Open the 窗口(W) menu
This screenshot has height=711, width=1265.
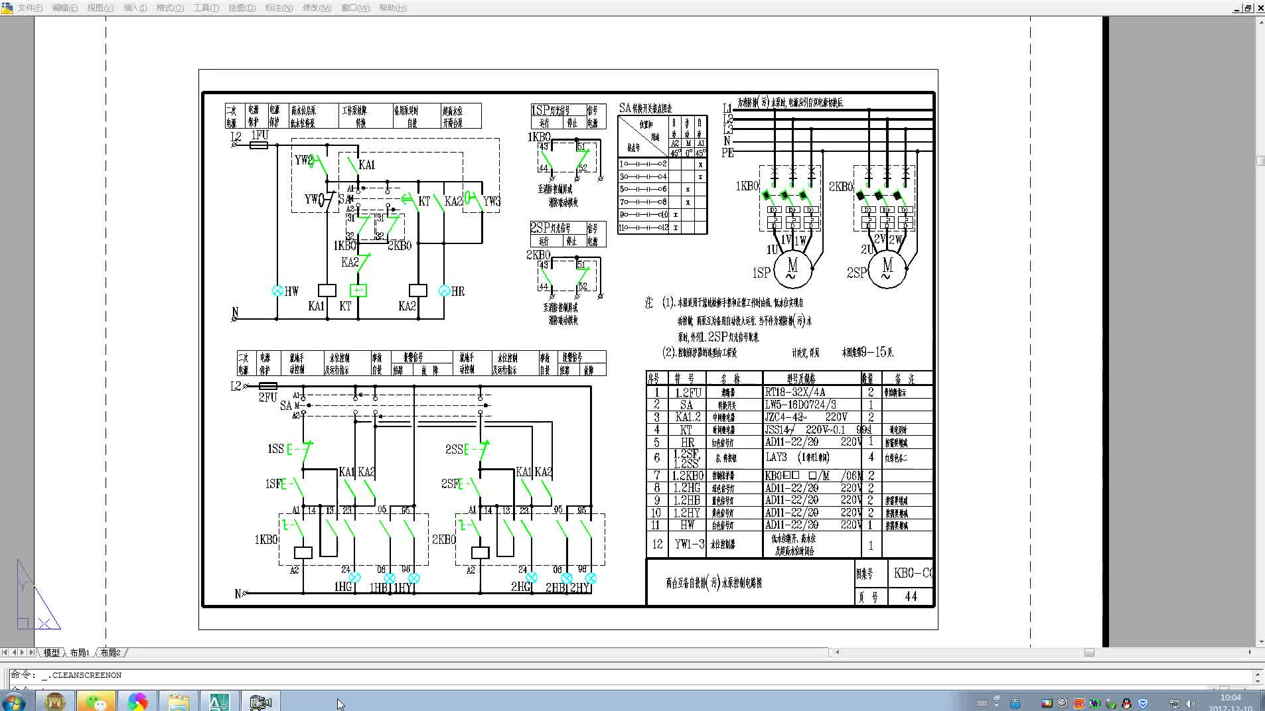(355, 8)
